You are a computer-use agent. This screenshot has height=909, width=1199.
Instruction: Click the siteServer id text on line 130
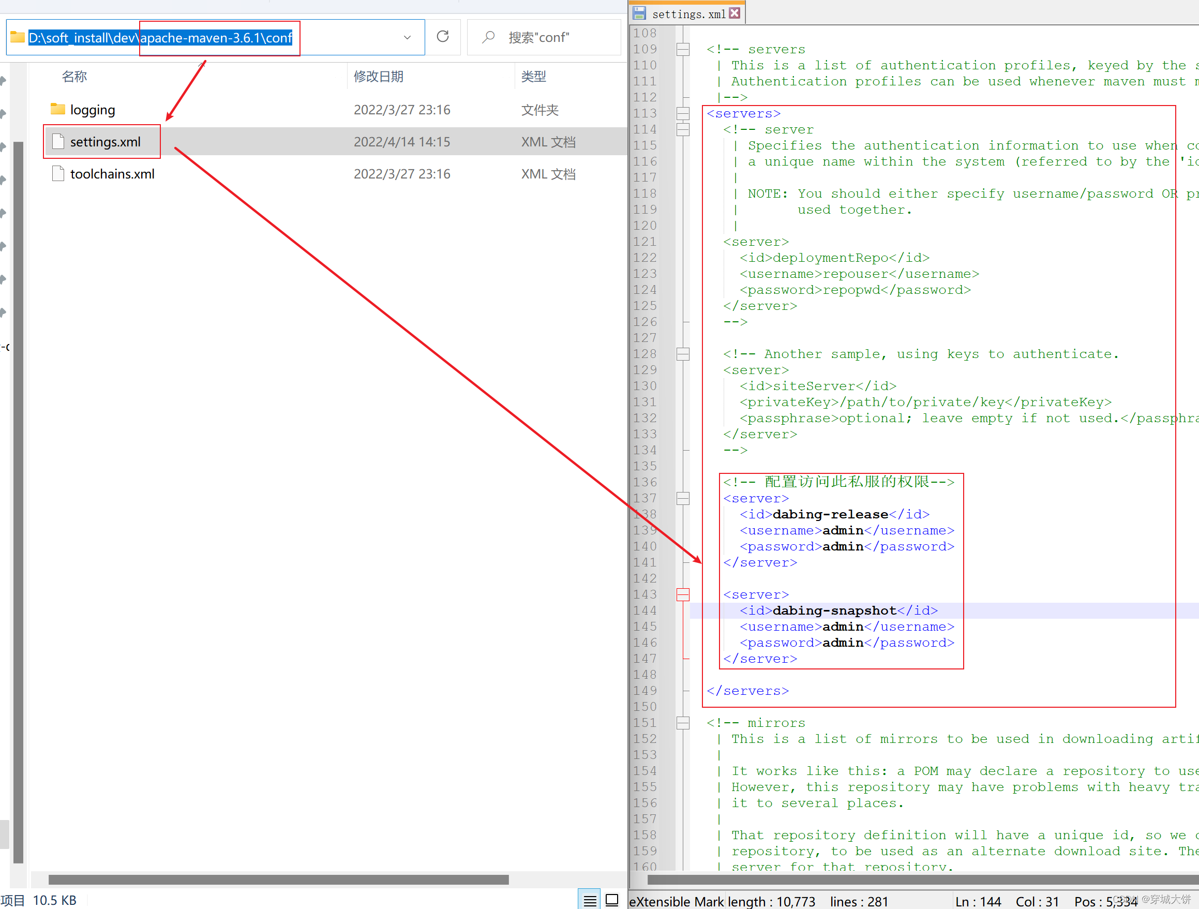(x=814, y=386)
